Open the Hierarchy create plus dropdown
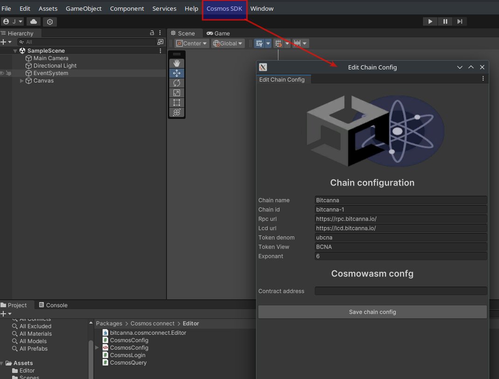The image size is (499, 379). pyautogui.click(x=6, y=42)
